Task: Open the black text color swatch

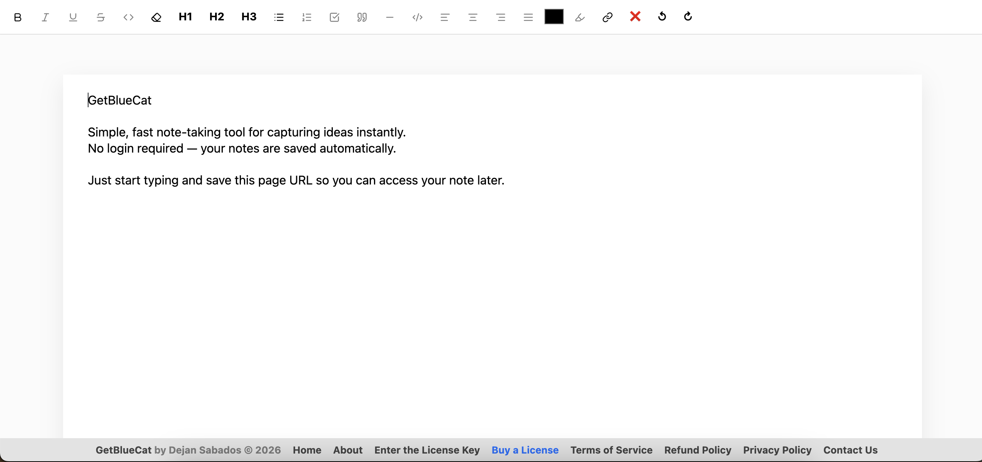Action: (x=554, y=17)
